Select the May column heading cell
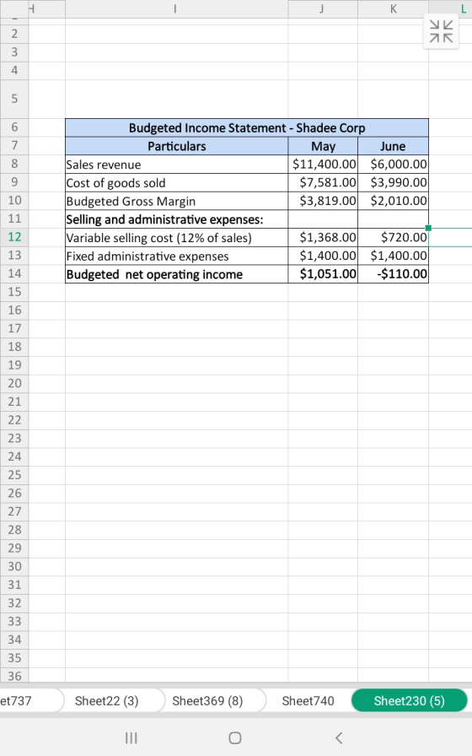The image size is (472, 756). tap(323, 146)
